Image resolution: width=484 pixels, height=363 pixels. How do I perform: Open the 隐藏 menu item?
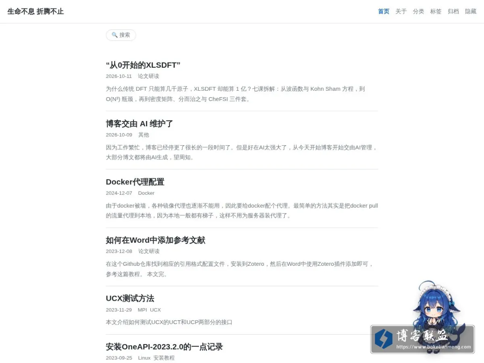click(x=471, y=11)
